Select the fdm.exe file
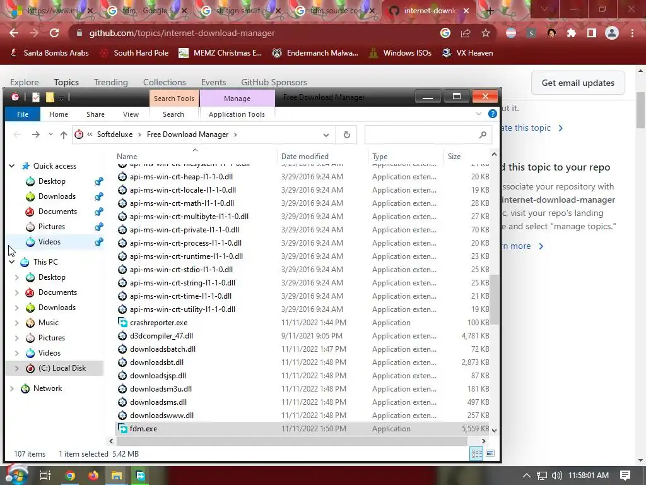The height and width of the screenshot is (485, 646). (x=302, y=429)
